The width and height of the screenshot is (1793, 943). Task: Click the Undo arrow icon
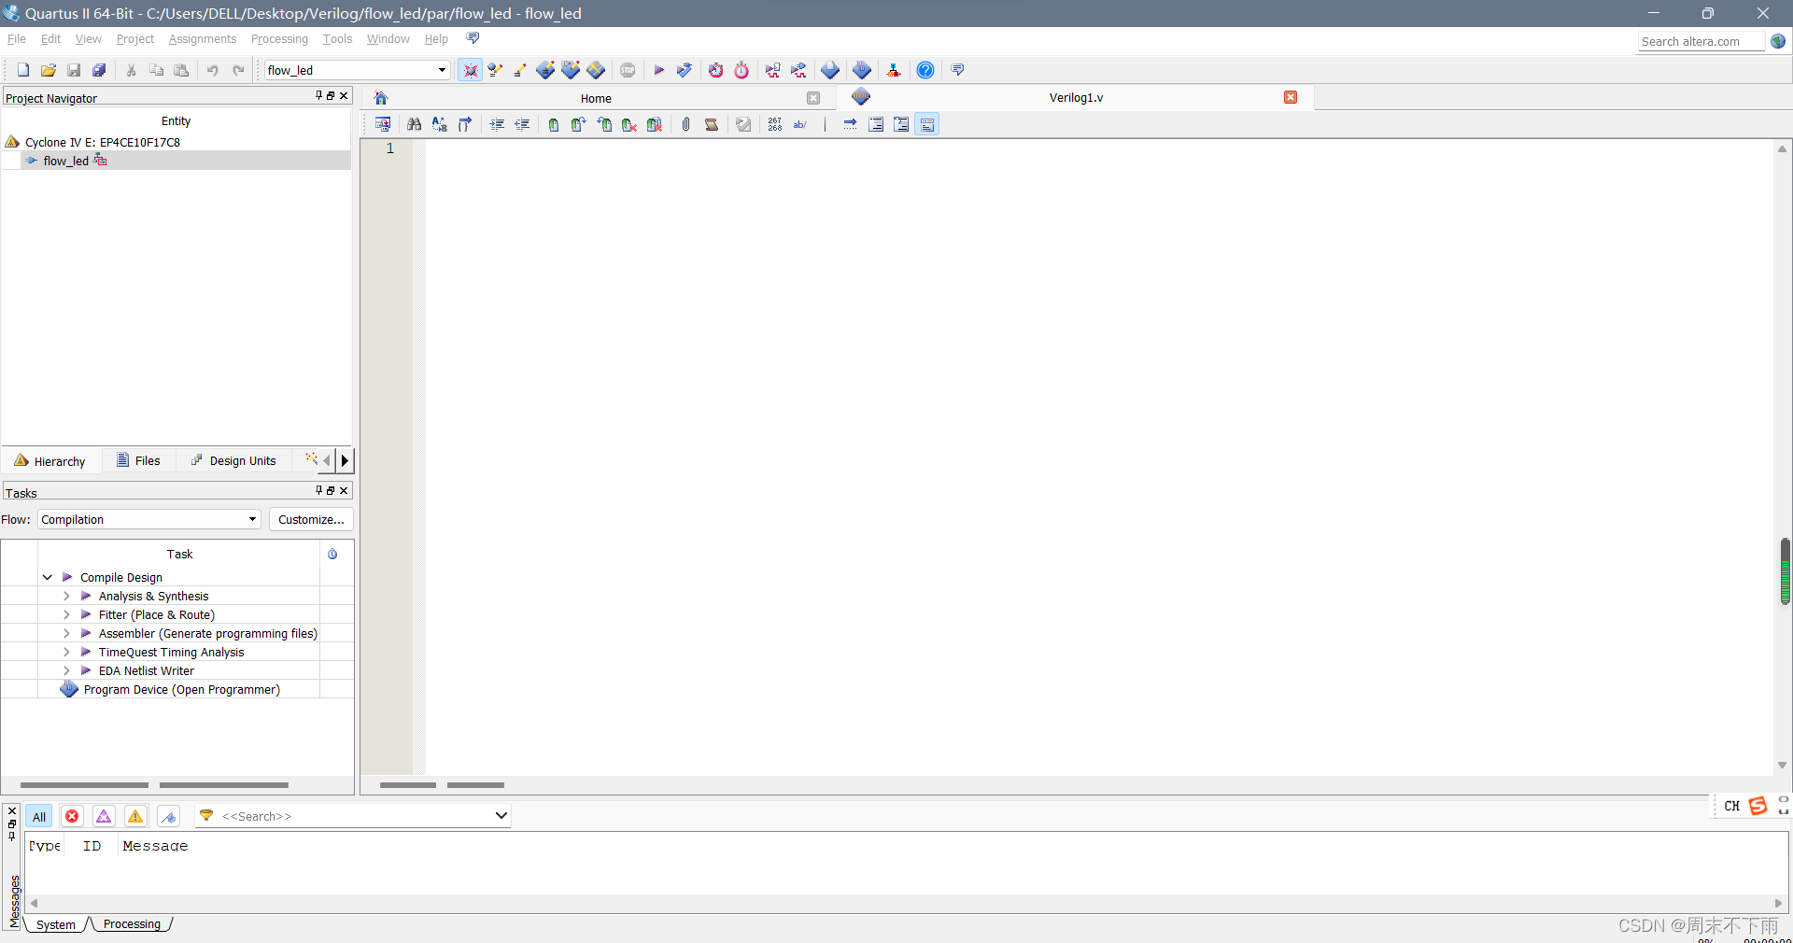pyautogui.click(x=213, y=70)
